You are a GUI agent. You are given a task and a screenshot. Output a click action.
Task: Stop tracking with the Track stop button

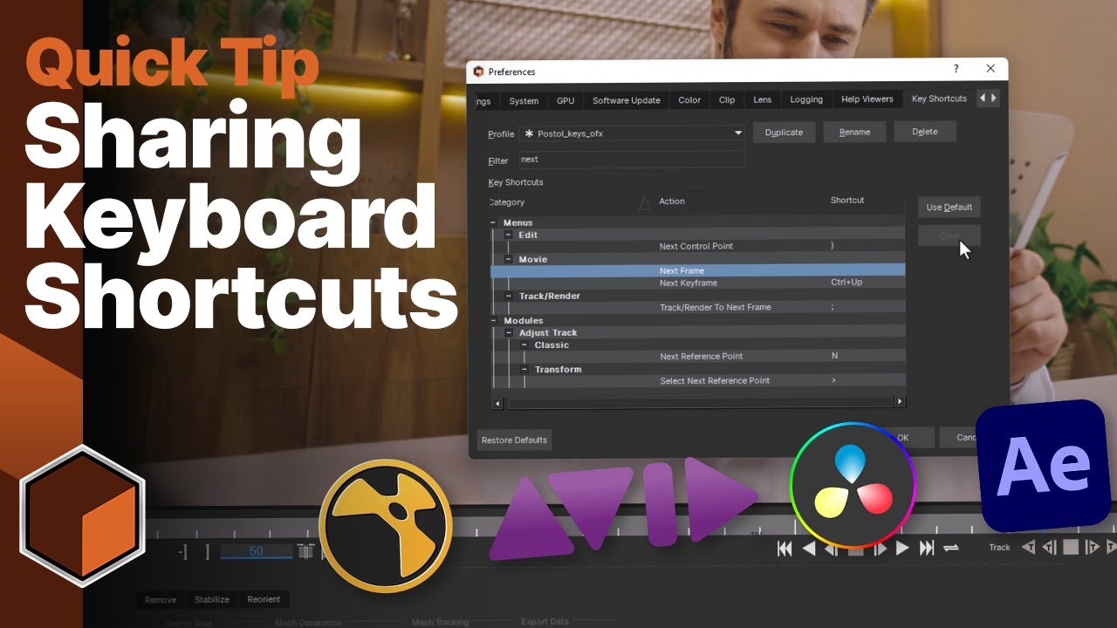1070,547
